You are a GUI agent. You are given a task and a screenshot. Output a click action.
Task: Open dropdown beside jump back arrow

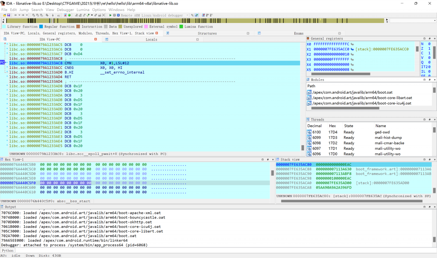pyautogui.click(x=19, y=15)
